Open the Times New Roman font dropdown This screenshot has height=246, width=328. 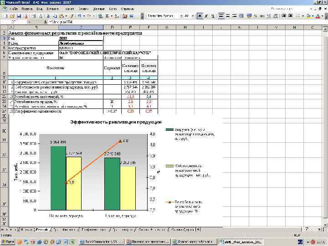pyautogui.click(x=181, y=16)
